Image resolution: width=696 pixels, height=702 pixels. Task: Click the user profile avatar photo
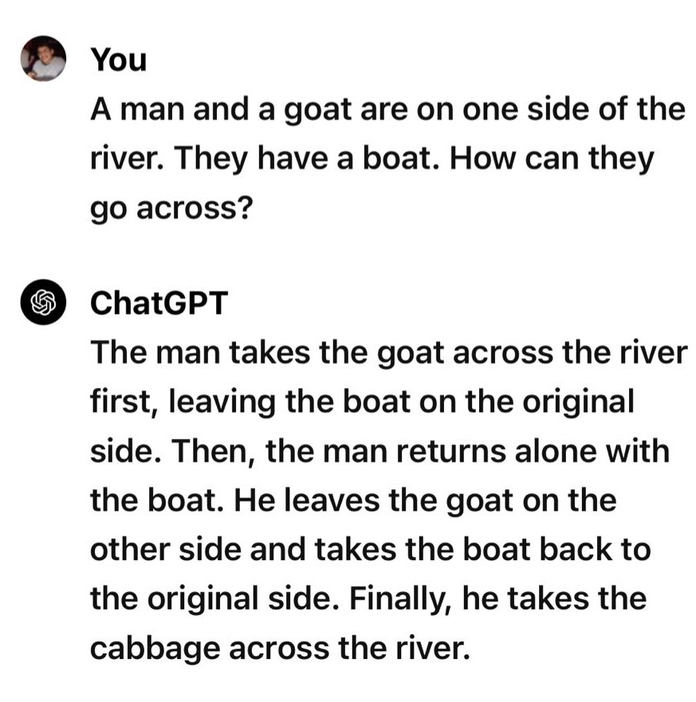(x=43, y=58)
